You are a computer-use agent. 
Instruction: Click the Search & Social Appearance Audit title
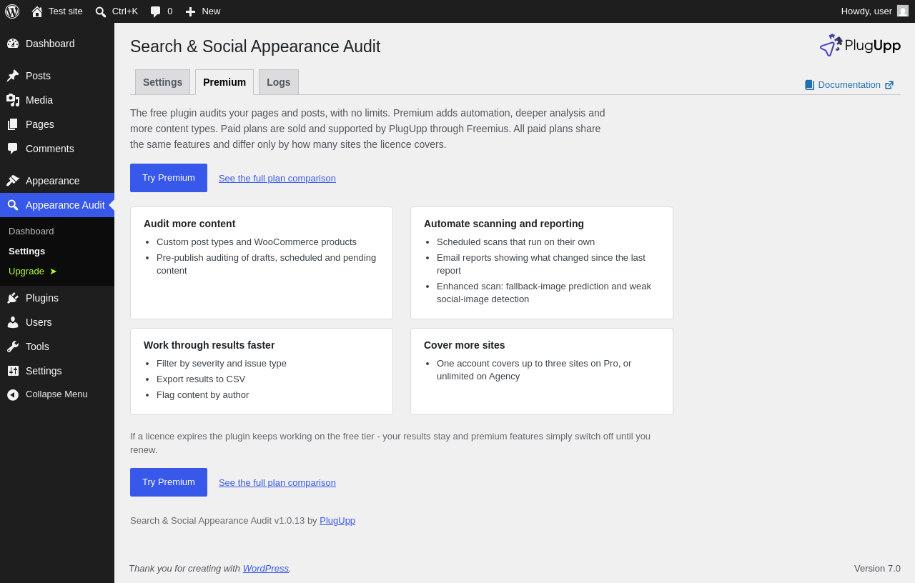[x=255, y=46]
